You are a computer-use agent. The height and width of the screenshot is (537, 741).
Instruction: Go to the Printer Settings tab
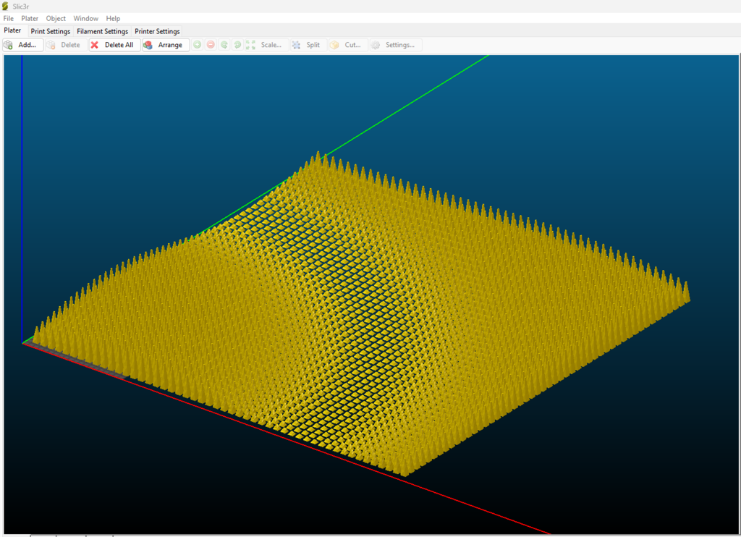tap(157, 31)
